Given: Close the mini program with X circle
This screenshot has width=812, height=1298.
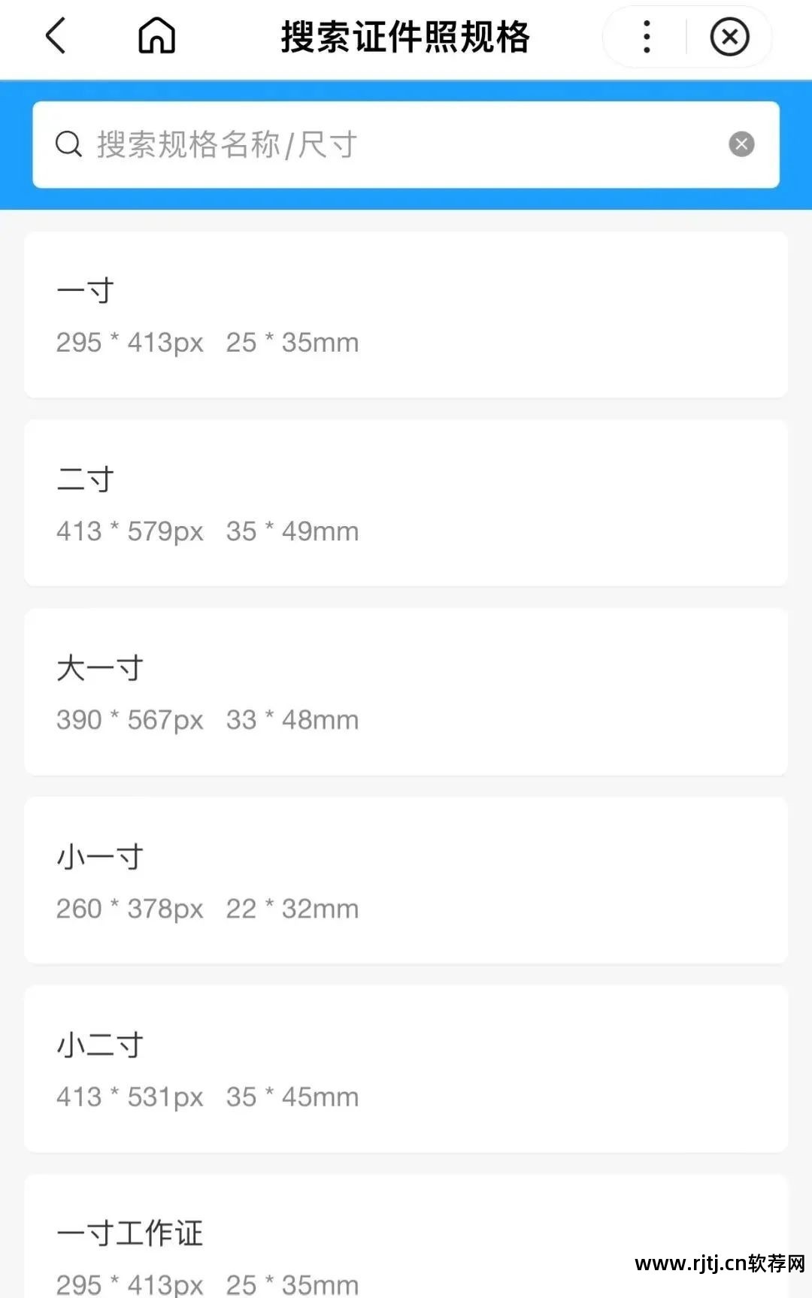Looking at the screenshot, I should (729, 37).
